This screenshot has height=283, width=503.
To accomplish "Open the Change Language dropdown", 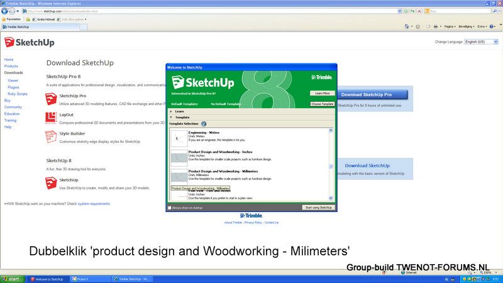I will coord(481,42).
